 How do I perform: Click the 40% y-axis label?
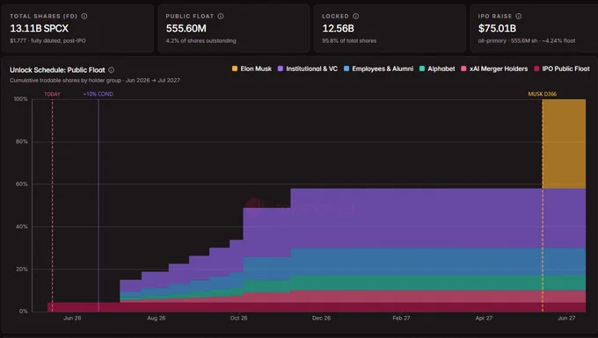tap(22, 227)
